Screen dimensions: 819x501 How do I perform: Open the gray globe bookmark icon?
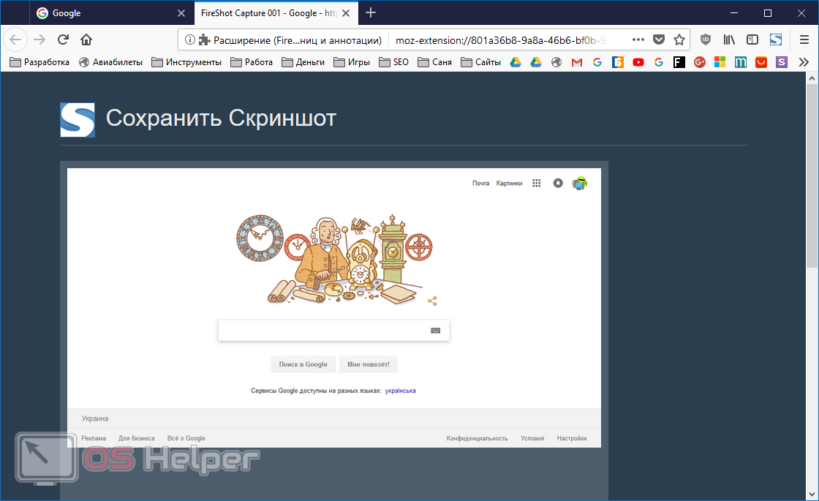click(x=556, y=62)
